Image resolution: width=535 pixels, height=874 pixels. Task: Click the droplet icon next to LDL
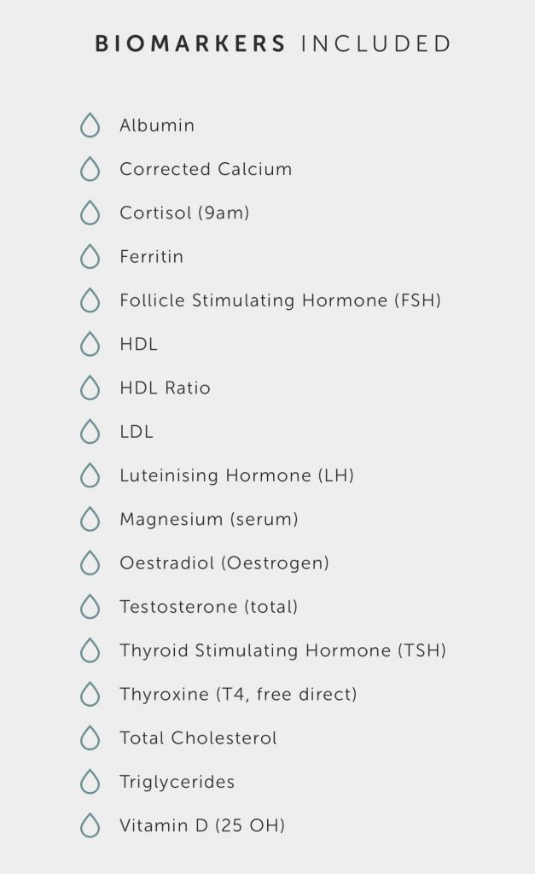point(90,432)
